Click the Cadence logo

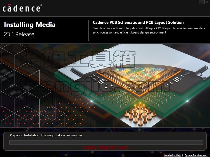[x=22, y=8]
